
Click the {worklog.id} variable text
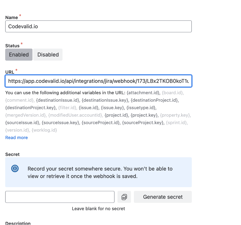(44, 130)
